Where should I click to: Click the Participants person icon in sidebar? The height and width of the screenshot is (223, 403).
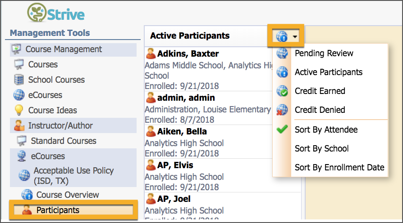pyautogui.click(x=27, y=210)
